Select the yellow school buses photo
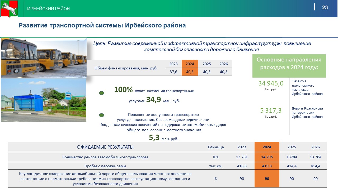Screen dimensions: 338x190 tap(44, 58)
